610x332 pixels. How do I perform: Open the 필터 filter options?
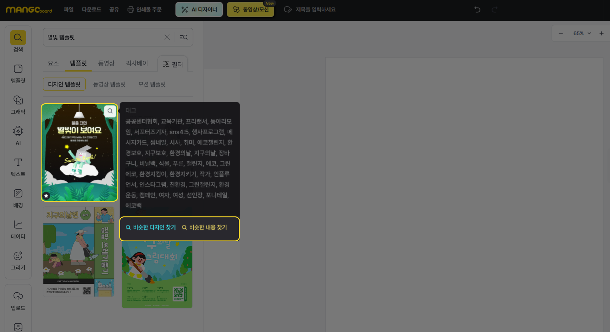pyautogui.click(x=173, y=64)
